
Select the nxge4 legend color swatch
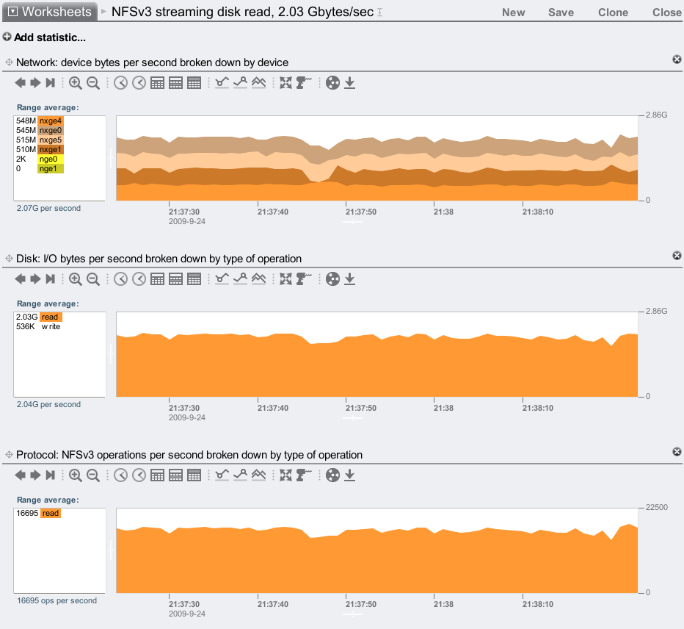[x=51, y=121]
